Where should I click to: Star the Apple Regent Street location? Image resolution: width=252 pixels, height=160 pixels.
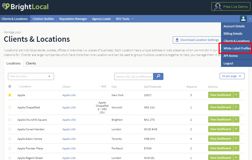10,158
